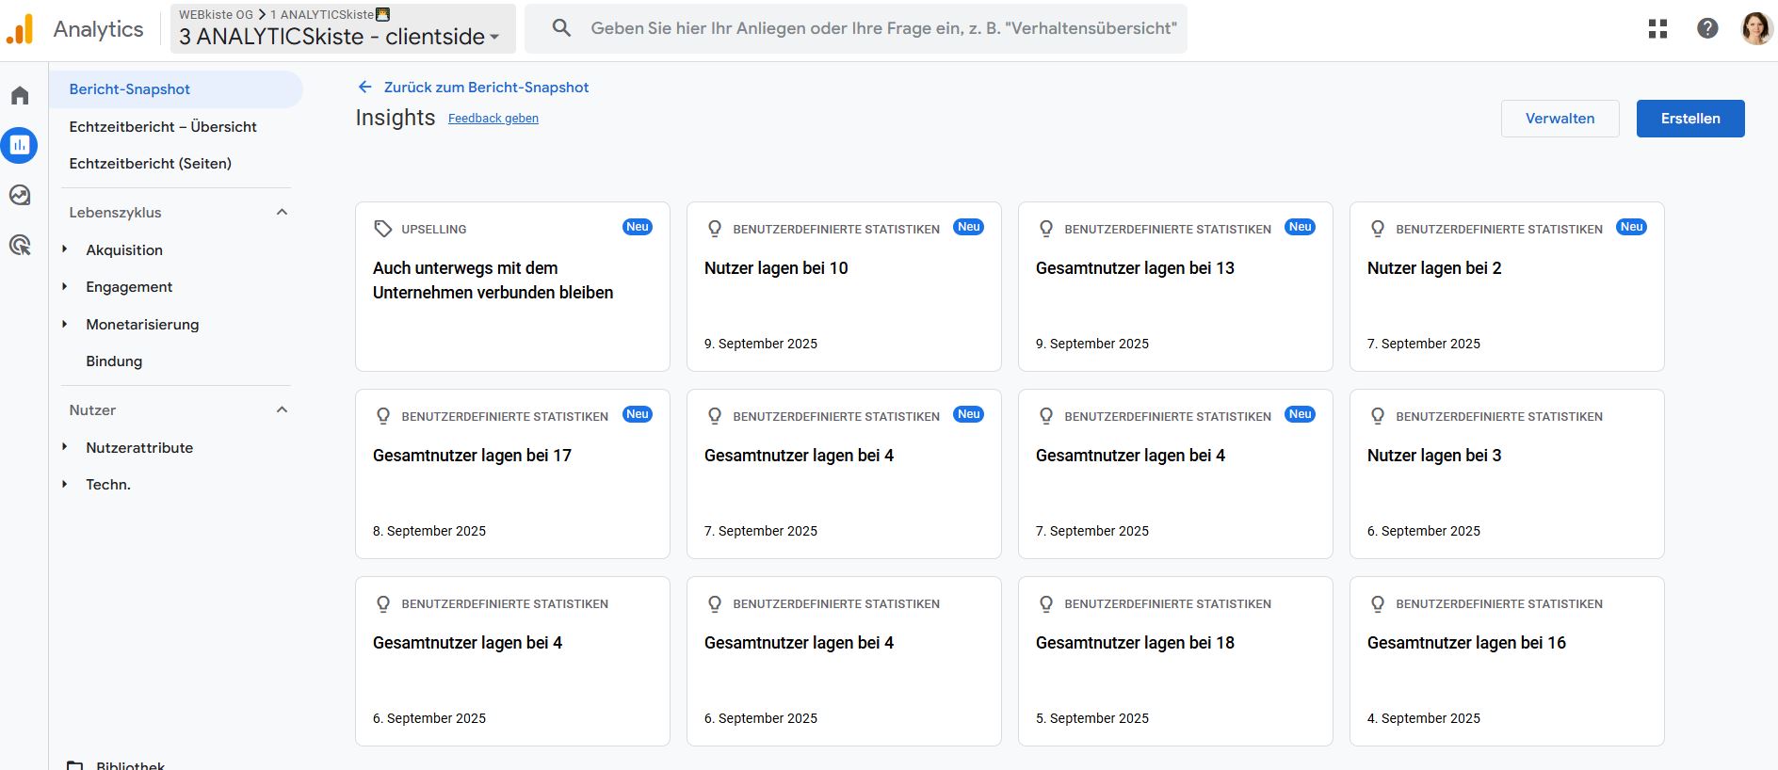Open the Monetarisierung menu entry

142,324
